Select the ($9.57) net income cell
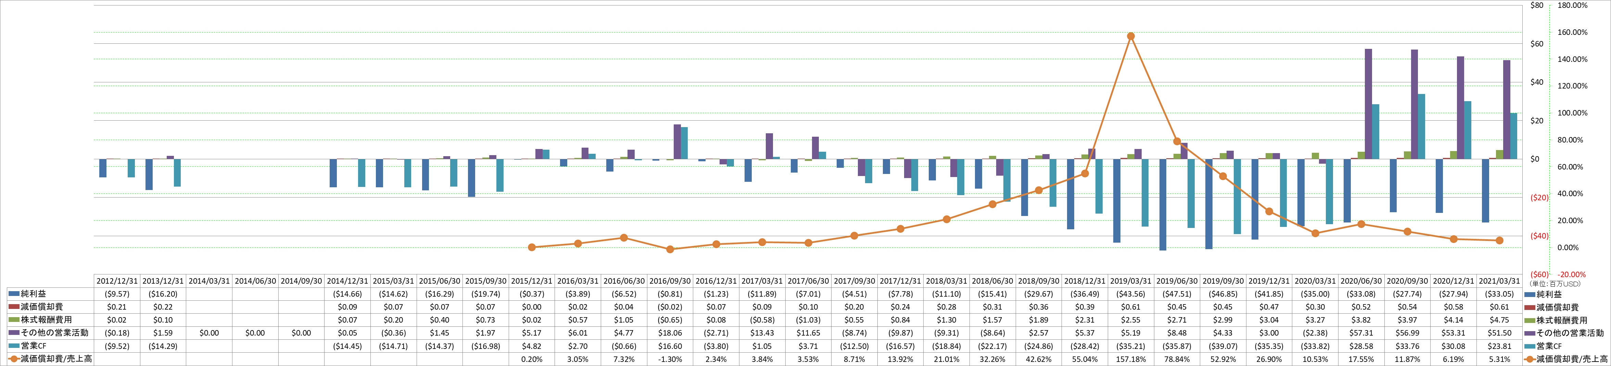Viewport: 1611px width, 366px height. [x=117, y=294]
